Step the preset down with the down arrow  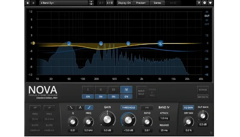click(91, 4)
